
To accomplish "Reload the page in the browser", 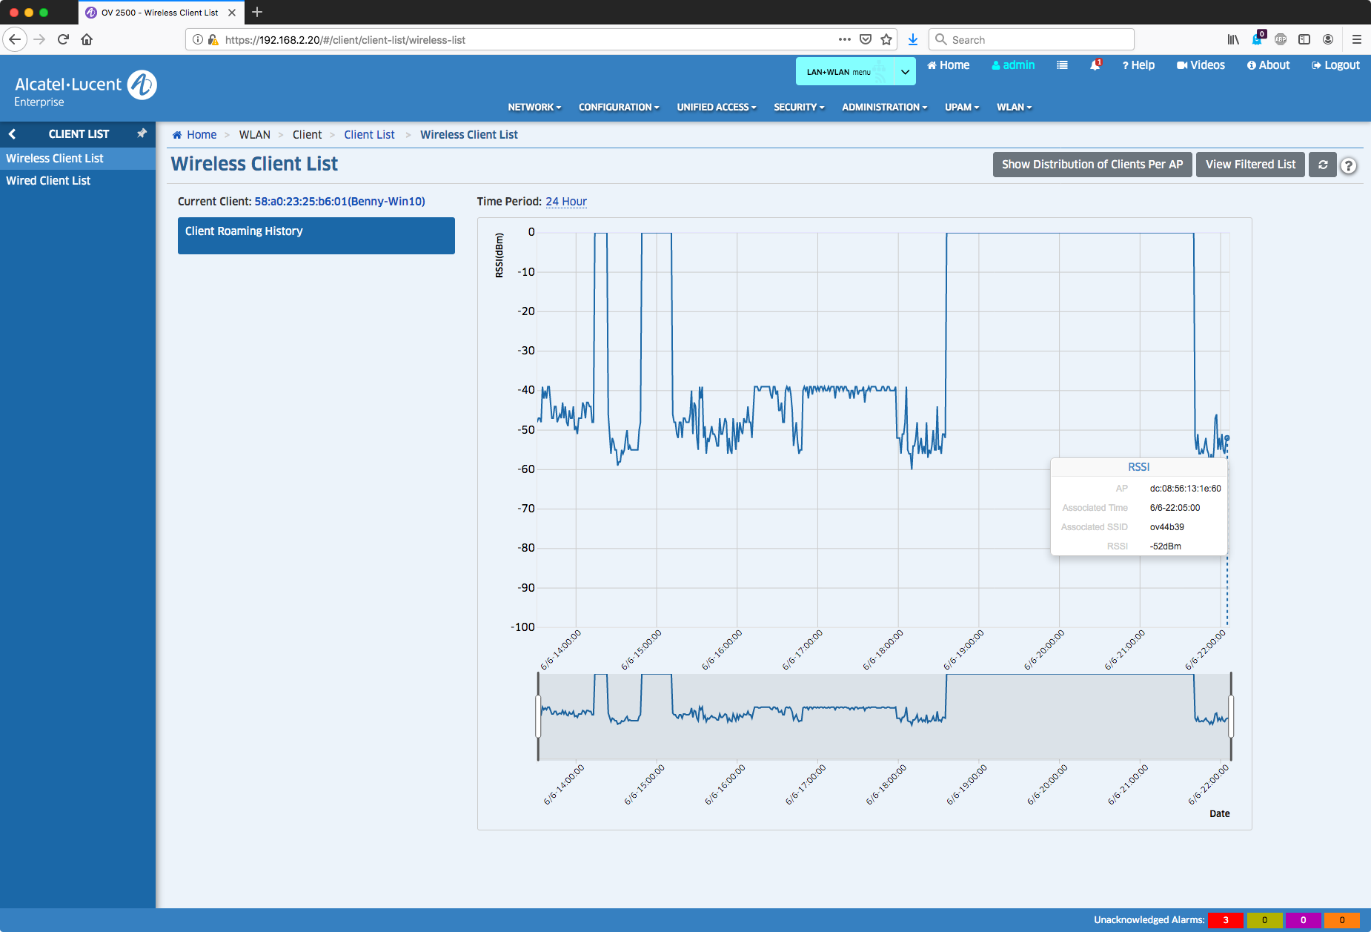I will [63, 40].
